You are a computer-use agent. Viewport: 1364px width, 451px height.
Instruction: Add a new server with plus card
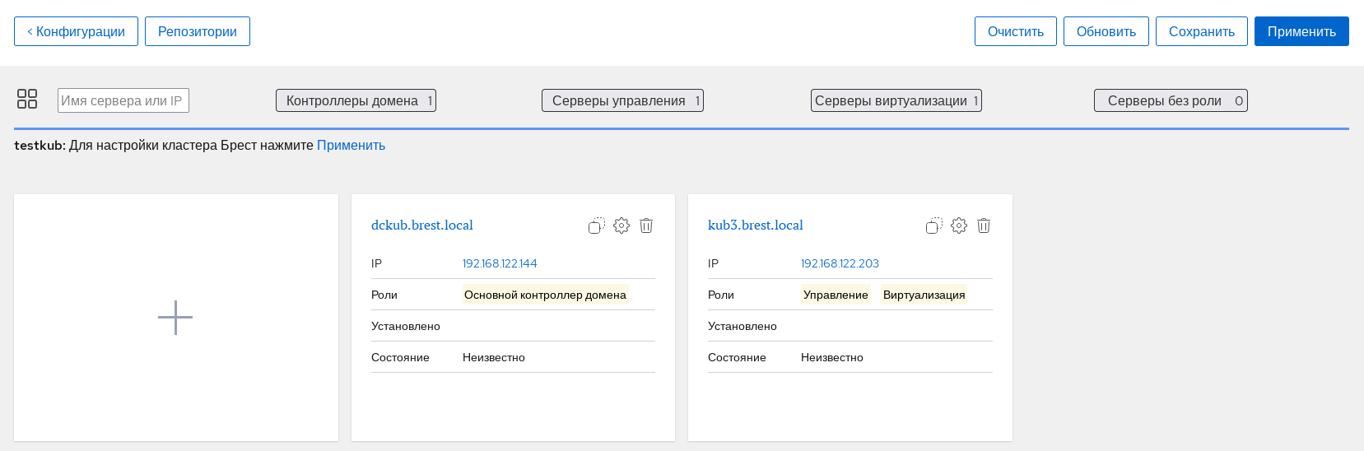click(x=175, y=318)
